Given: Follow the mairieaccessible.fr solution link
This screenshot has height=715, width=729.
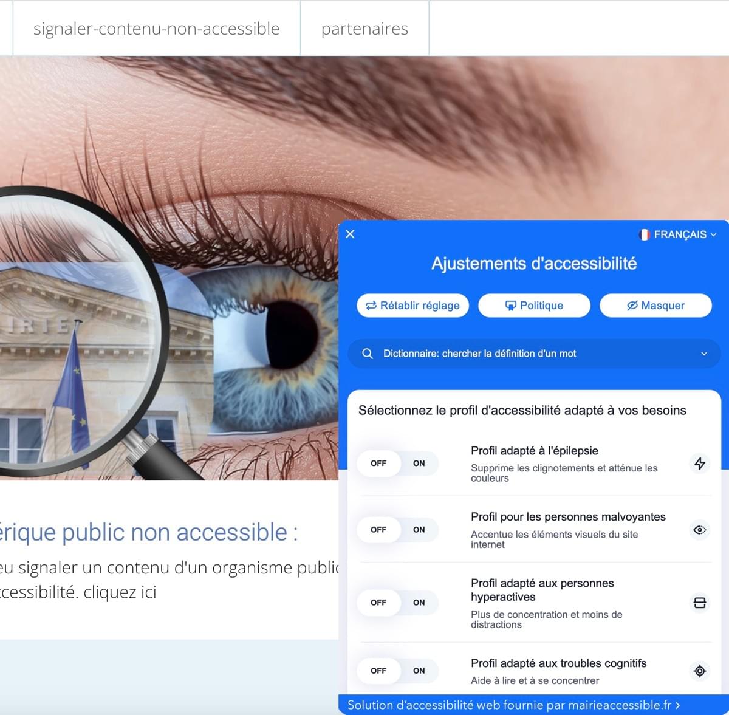Looking at the screenshot, I should (513, 705).
